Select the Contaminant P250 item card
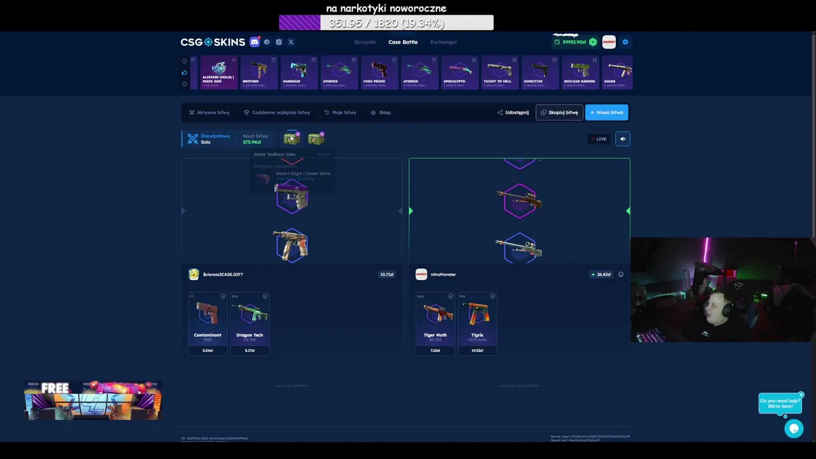816x459 pixels. tap(207, 323)
